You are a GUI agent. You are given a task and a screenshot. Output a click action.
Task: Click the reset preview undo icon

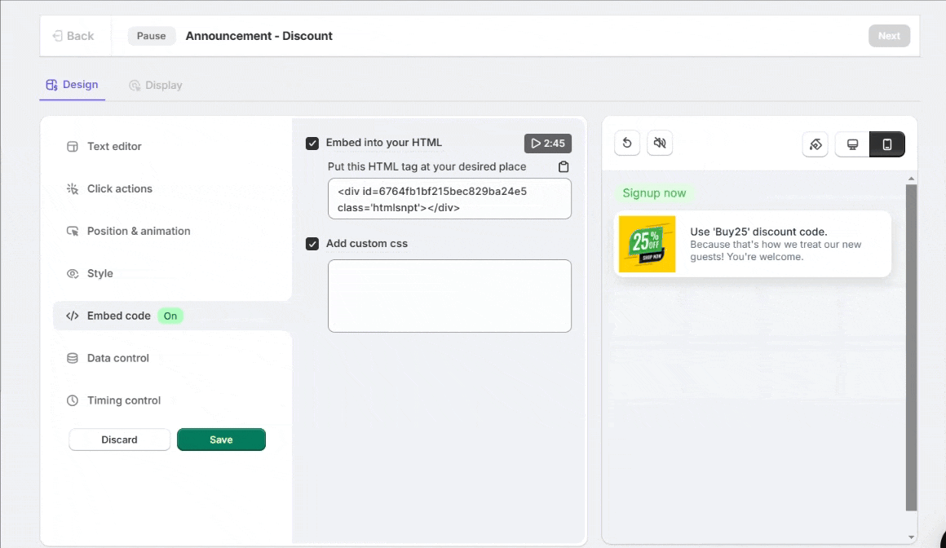pos(627,144)
